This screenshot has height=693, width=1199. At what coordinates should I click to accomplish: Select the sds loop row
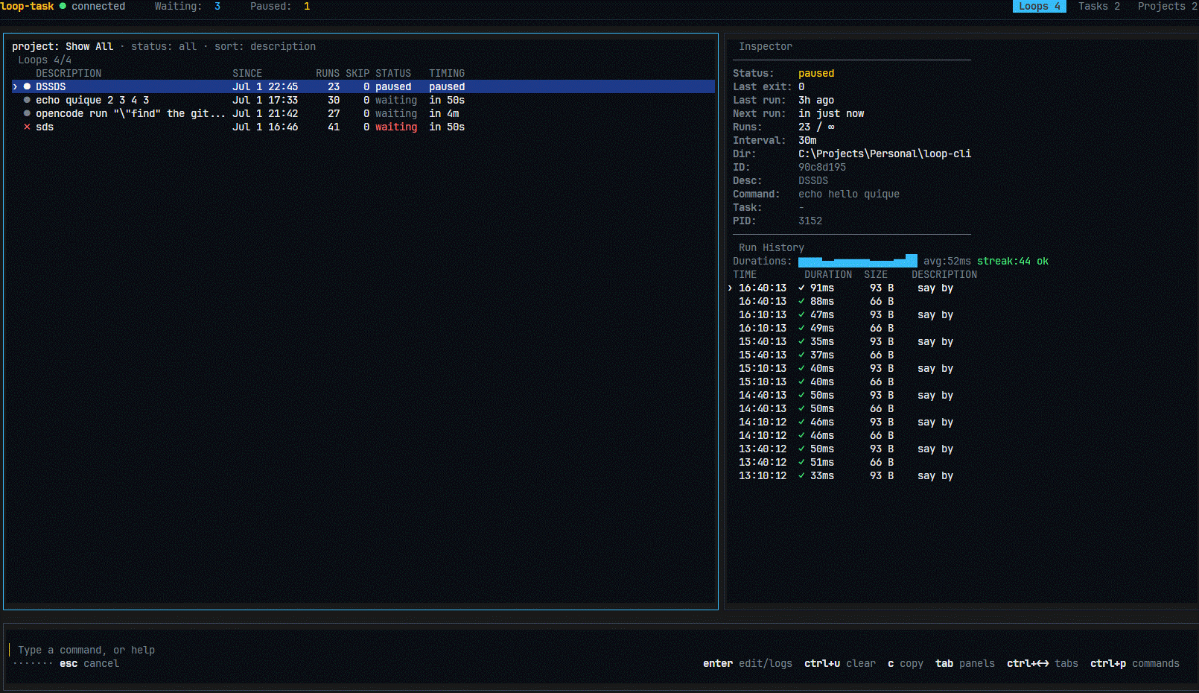pos(363,127)
